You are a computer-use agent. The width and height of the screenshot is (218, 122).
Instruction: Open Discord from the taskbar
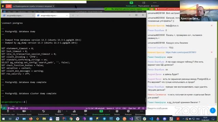click(x=165, y=119)
